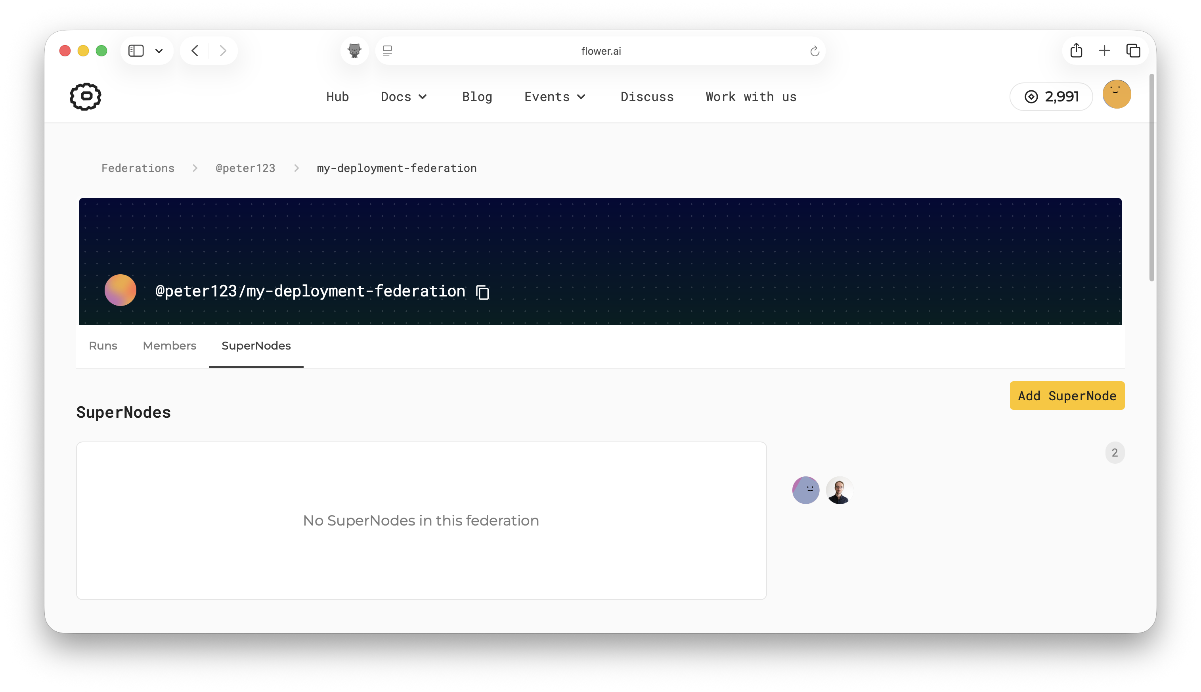
Task: Click the @peter123/my-deployment-federation banner title
Action: click(310, 291)
